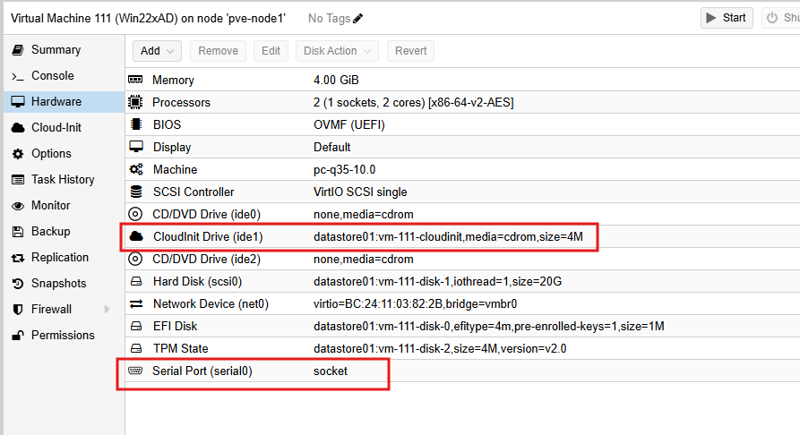Screen dimensions: 800x435
Task: Click the Display monitor icon in hardware list
Action: tap(136, 147)
